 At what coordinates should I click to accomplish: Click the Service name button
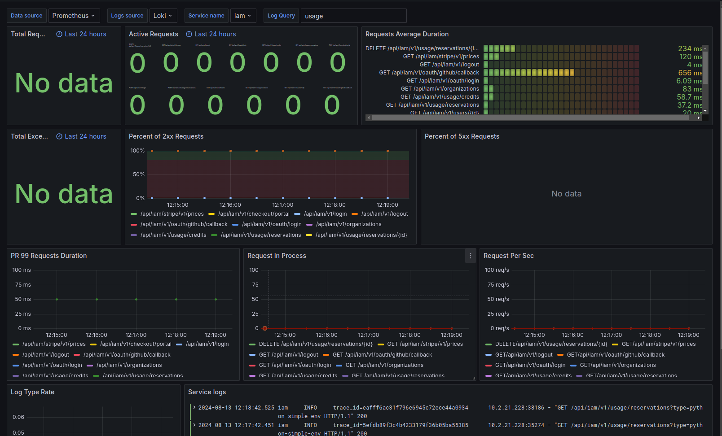[206, 15]
